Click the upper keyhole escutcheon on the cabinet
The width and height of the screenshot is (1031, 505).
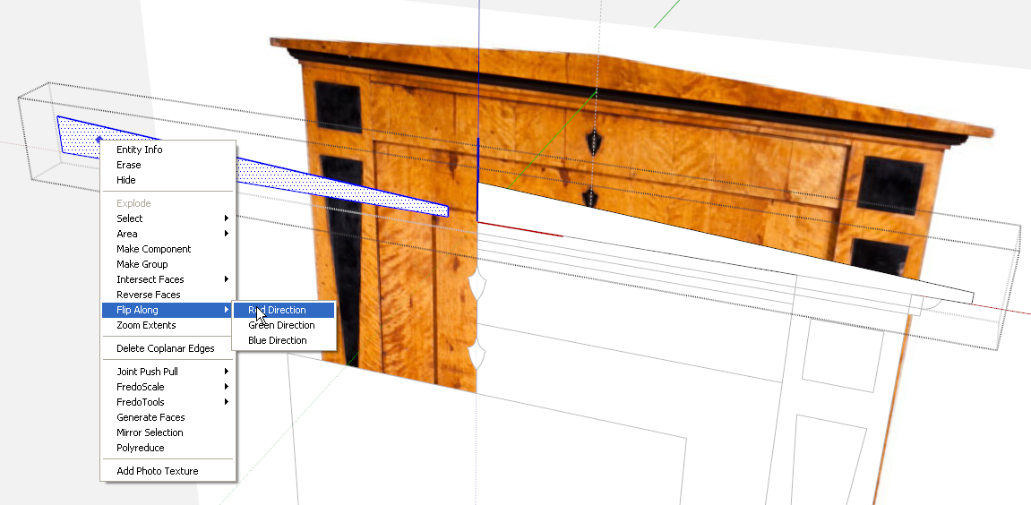pyautogui.click(x=594, y=142)
